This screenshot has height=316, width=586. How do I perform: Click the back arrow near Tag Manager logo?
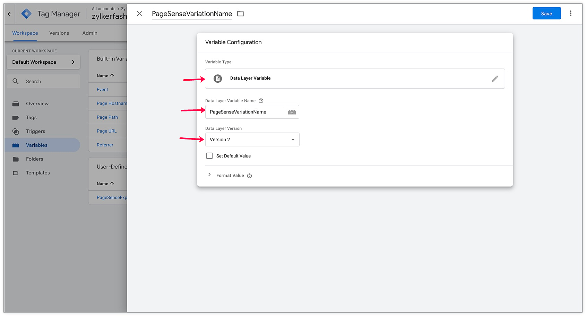click(x=10, y=14)
